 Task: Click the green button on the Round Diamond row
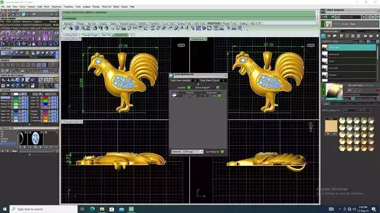219,96
